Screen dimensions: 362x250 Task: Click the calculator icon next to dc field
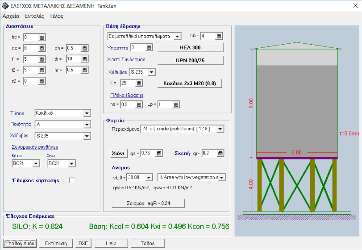coord(42,48)
